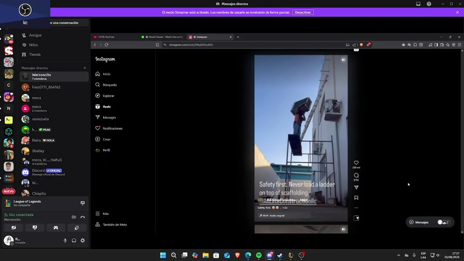Open Brave VPN shield icon in toolbar

(x=453, y=45)
